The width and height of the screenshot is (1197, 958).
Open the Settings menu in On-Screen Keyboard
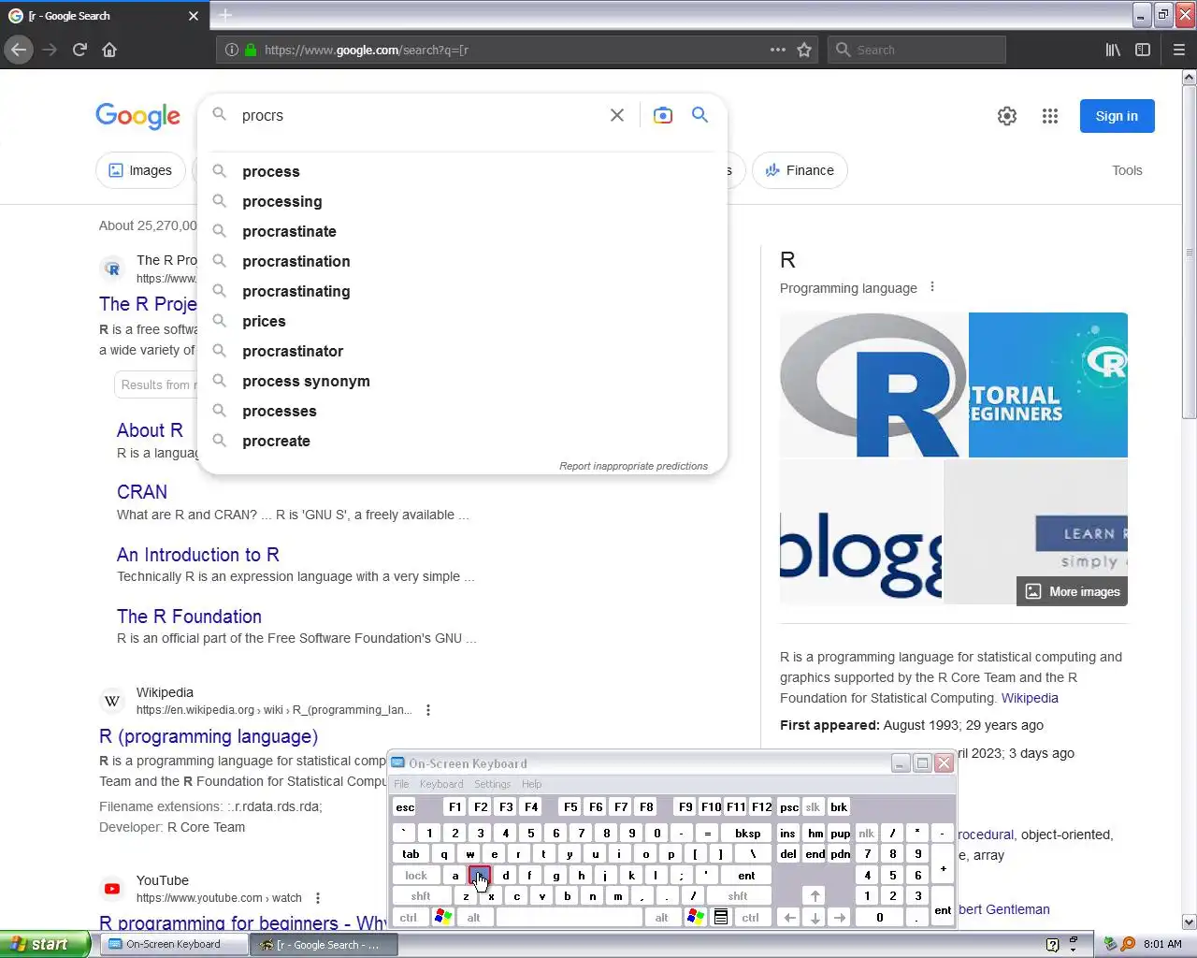click(x=492, y=784)
